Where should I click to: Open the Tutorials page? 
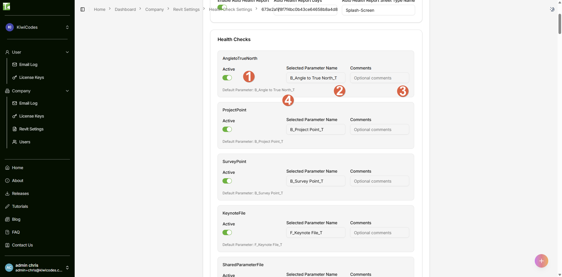pos(20,206)
